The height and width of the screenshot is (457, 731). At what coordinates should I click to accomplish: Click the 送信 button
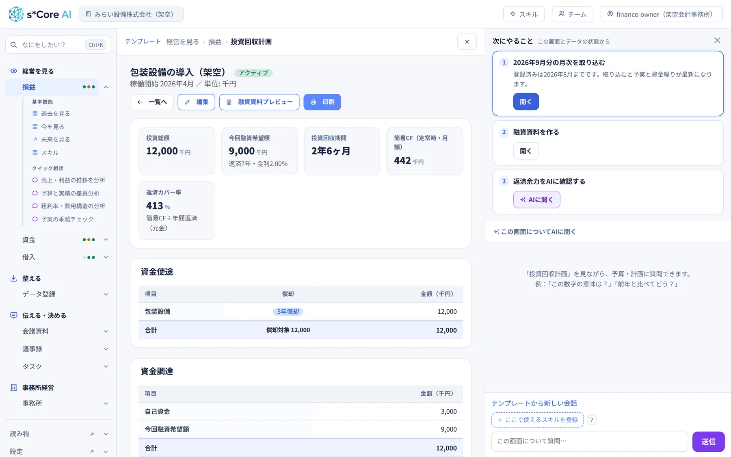click(x=709, y=442)
